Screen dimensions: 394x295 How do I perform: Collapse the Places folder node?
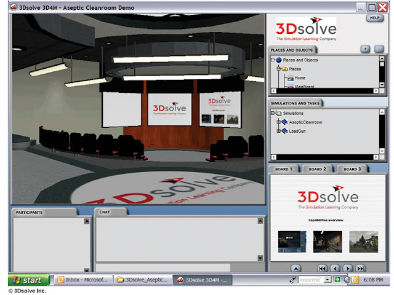coord(278,69)
